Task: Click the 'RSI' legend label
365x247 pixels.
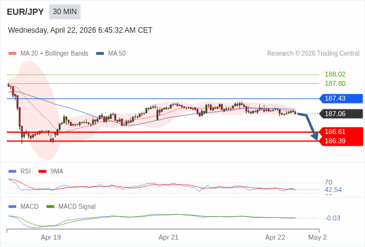Action: click(x=25, y=172)
